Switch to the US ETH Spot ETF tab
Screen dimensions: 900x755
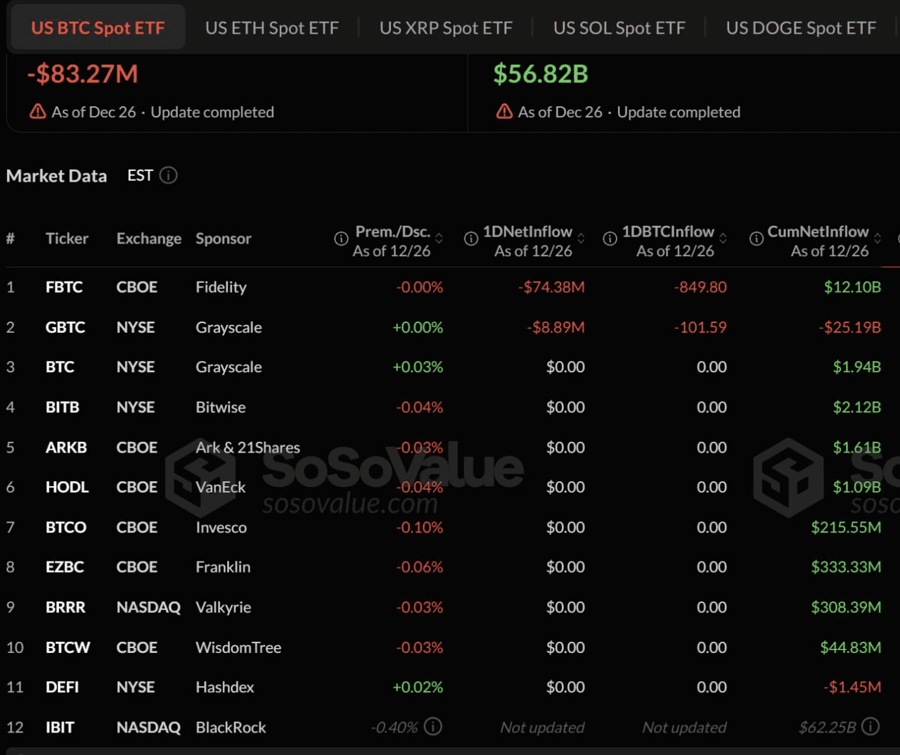271,27
